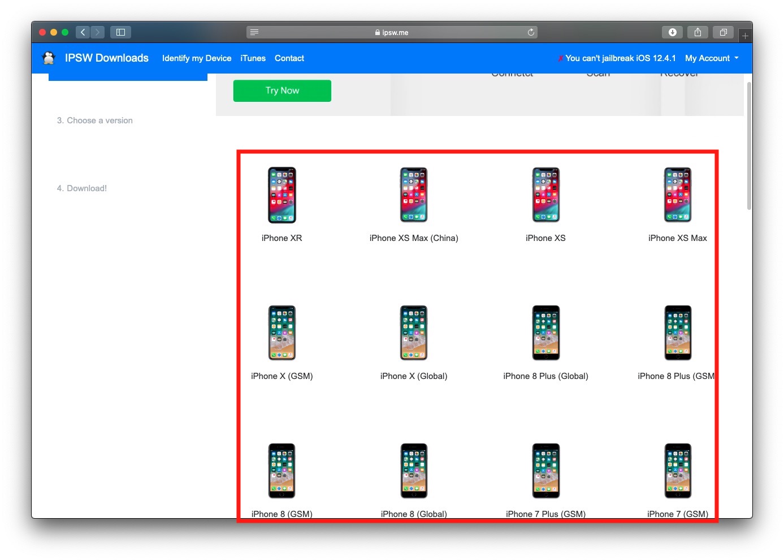Show Safari downloads list
784x560 pixels.
coord(672,32)
